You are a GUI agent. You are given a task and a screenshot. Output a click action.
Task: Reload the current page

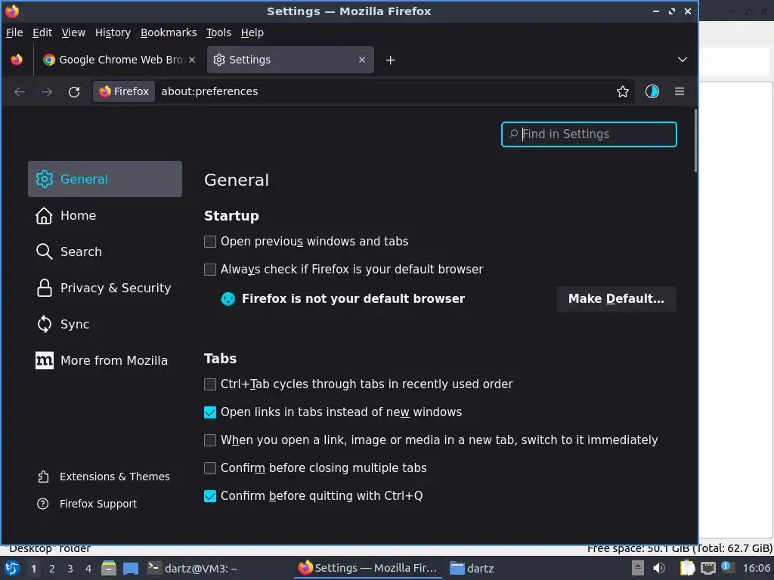[x=74, y=91]
